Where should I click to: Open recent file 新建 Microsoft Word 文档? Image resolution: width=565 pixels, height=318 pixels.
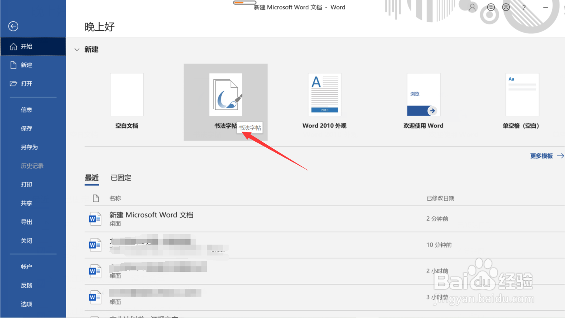(151, 215)
